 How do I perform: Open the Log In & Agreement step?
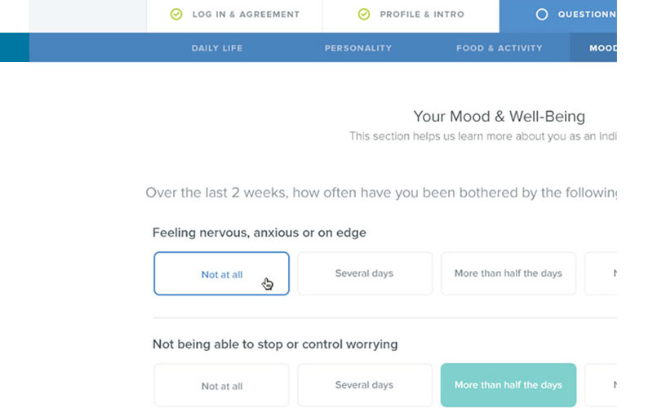pyautogui.click(x=234, y=16)
